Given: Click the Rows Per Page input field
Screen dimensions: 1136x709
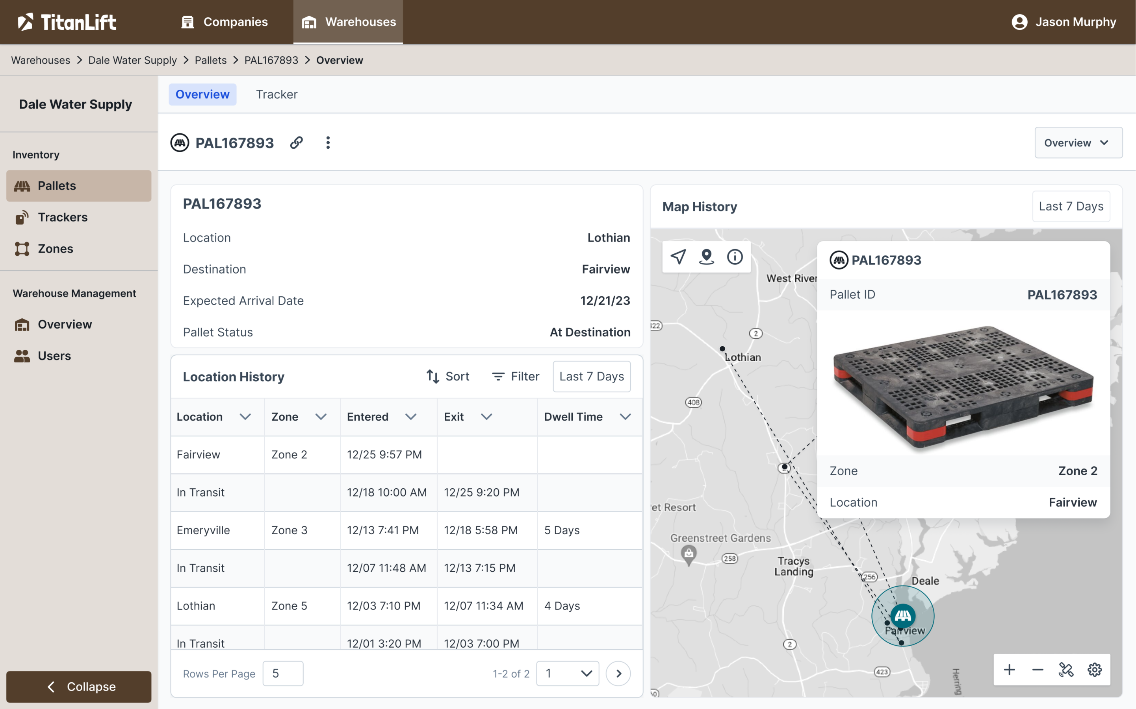Looking at the screenshot, I should click(282, 673).
